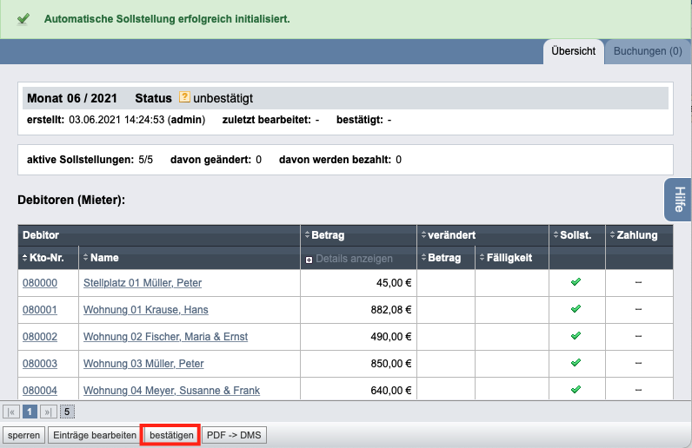
Task: Click PDF -> DMS button
Action: 234,435
